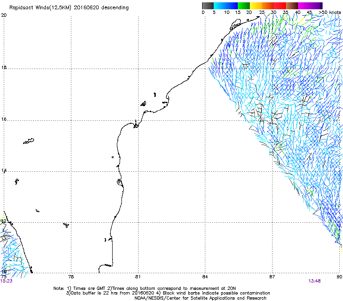This screenshot has width=343, height=301.
Task: Click the '30' legend scale label
Action: tap(273, 12)
